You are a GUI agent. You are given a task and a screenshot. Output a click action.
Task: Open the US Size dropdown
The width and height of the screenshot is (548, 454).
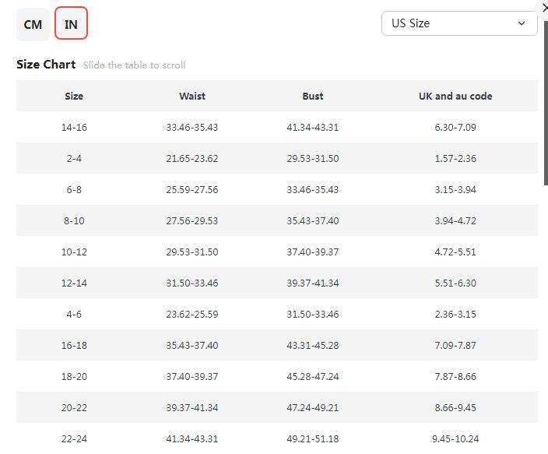click(x=459, y=23)
